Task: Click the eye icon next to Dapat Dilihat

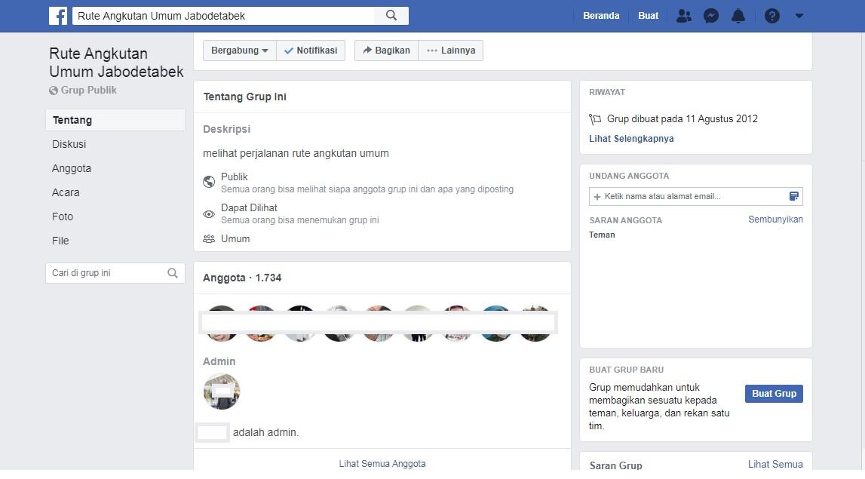Action: [209, 214]
